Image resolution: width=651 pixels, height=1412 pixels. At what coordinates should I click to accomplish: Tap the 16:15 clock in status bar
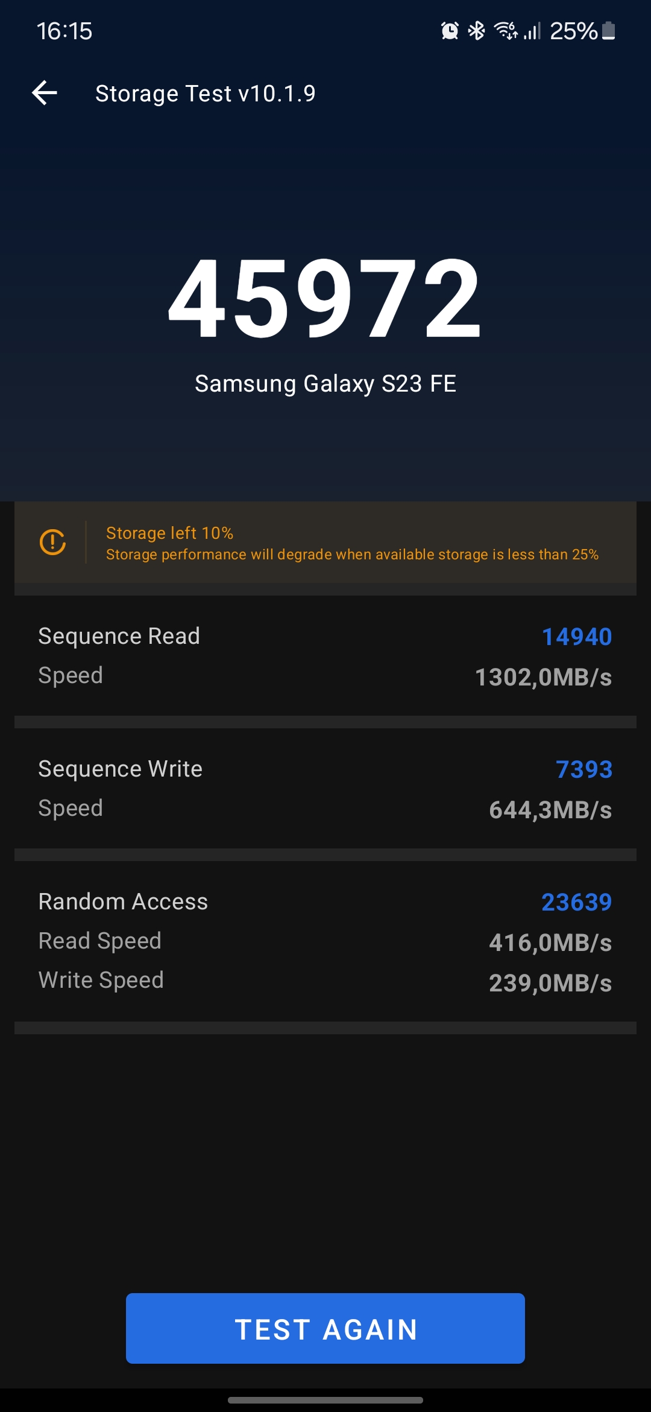click(x=64, y=31)
